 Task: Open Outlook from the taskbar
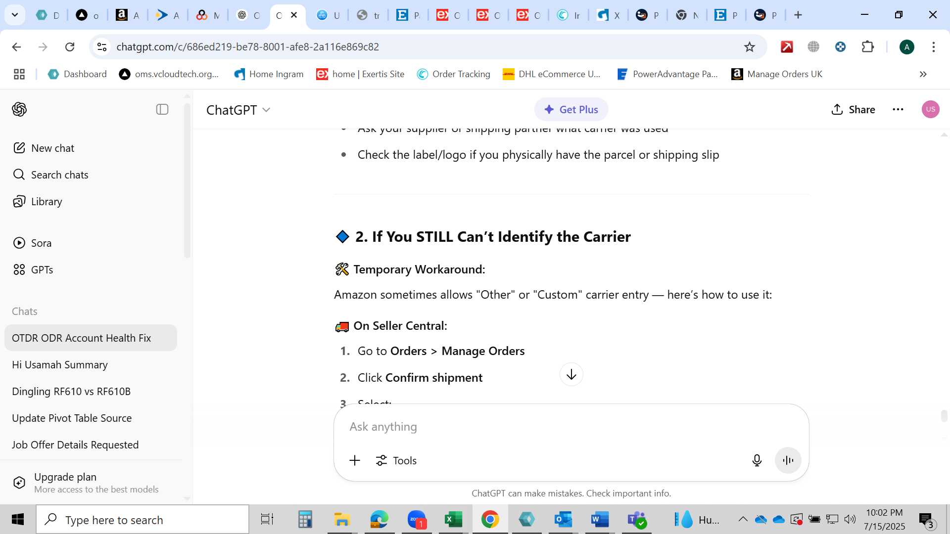[563, 519]
